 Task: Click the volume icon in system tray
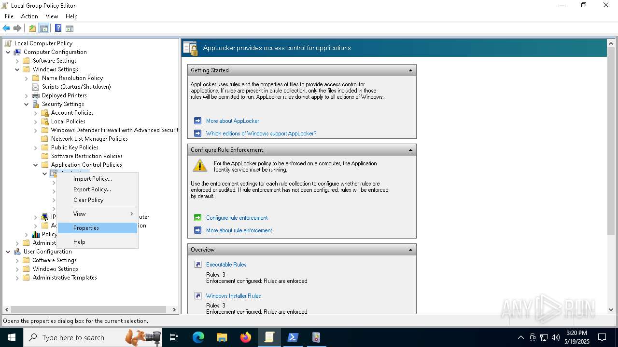point(556,337)
